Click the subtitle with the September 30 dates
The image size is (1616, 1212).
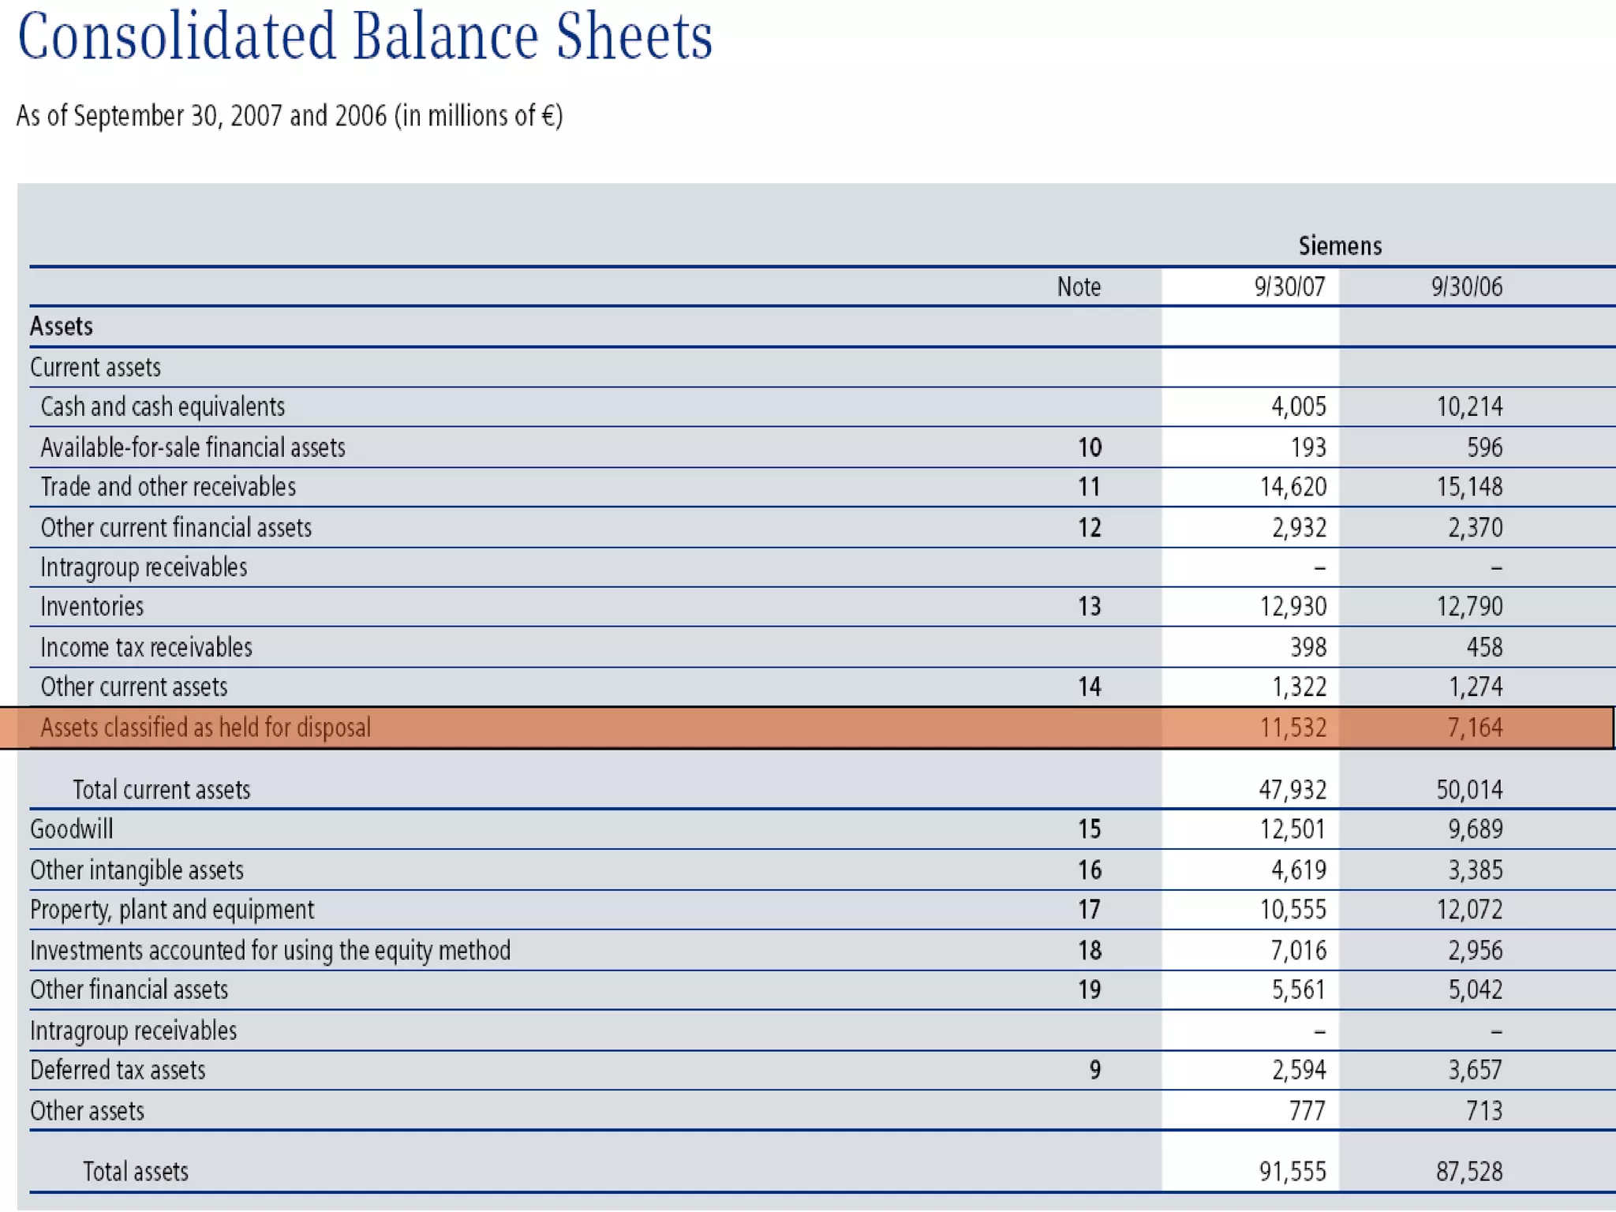[x=290, y=116]
